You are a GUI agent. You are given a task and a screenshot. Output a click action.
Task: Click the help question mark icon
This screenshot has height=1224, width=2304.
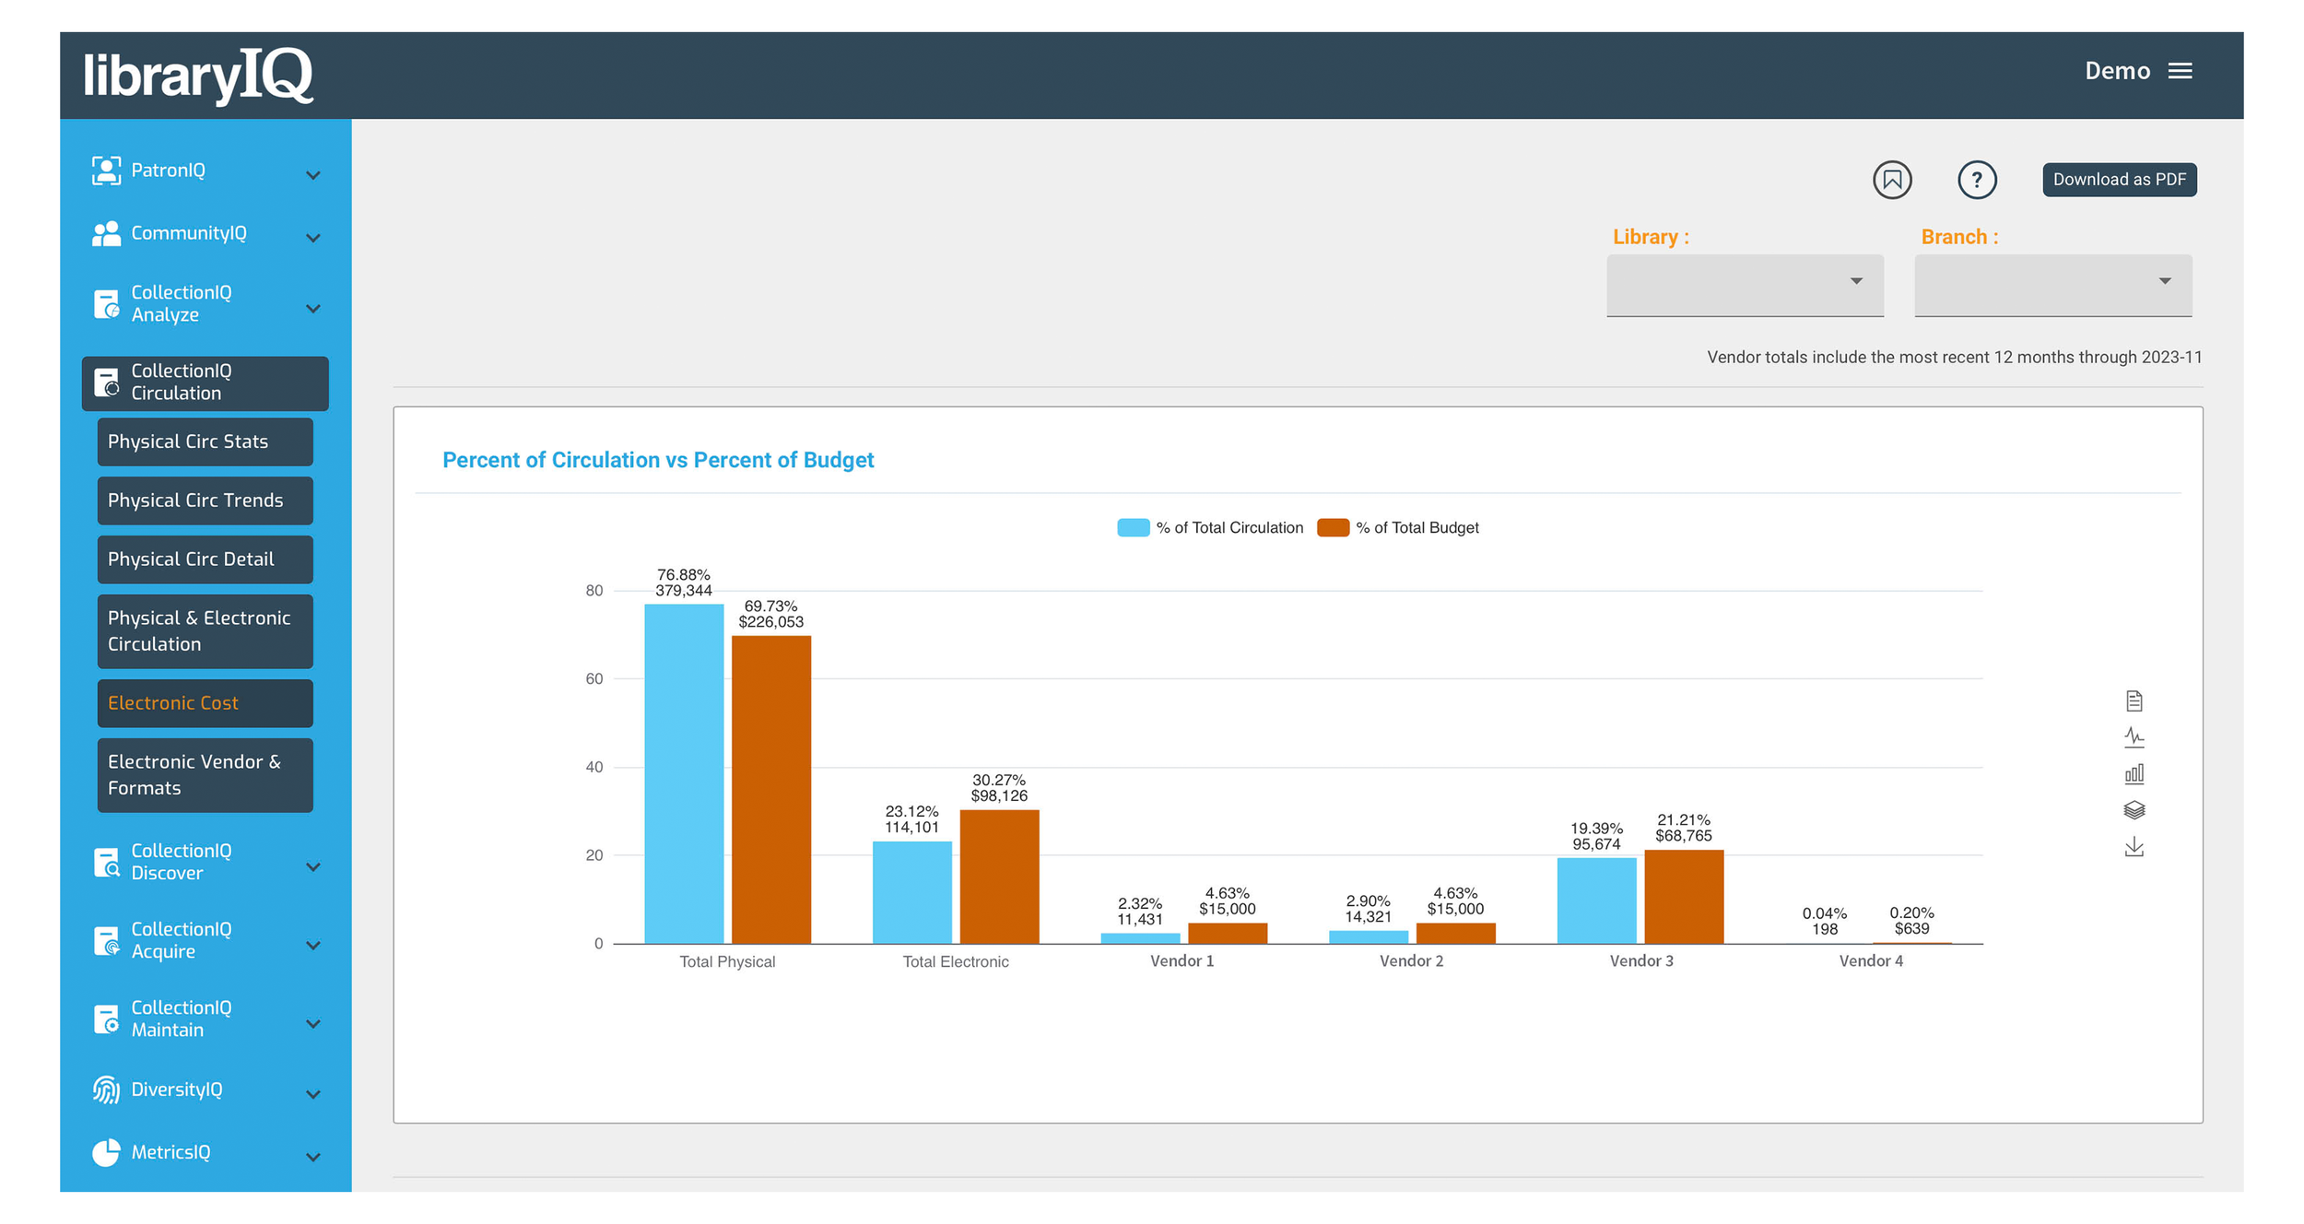1978,180
